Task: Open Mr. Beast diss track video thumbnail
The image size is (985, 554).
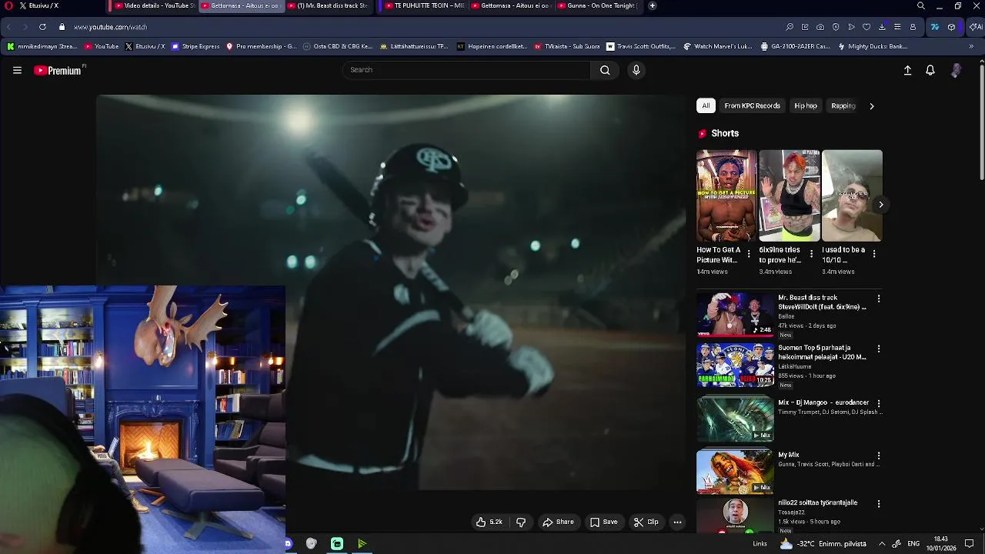Action: (x=735, y=313)
